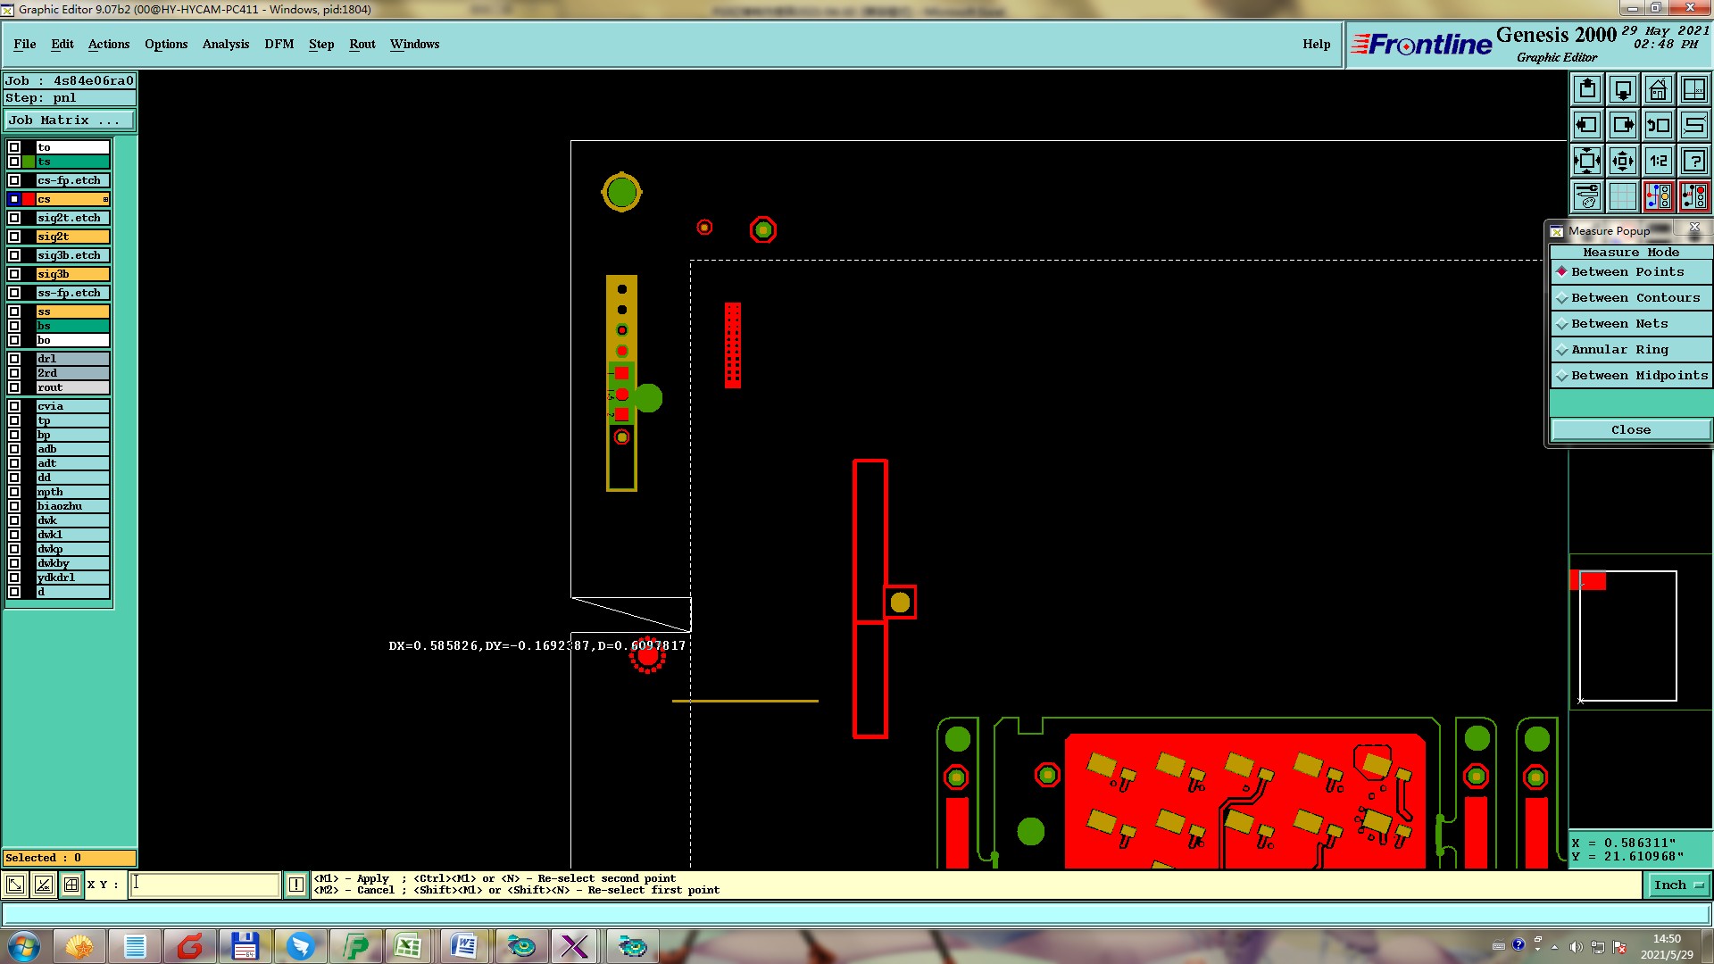Open the Edit menu
The image size is (1714, 964).
[x=62, y=44]
